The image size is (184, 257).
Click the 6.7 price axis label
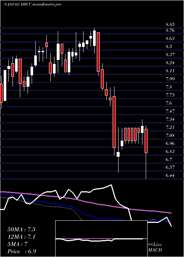coord(169,159)
